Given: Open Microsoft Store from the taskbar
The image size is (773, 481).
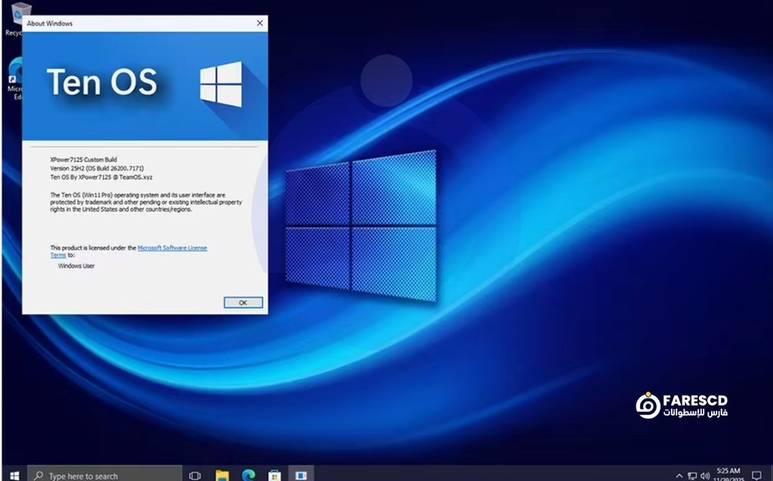Looking at the screenshot, I should pyautogui.click(x=275, y=475).
